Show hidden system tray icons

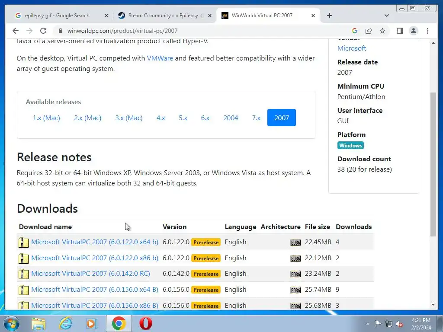click(x=368, y=324)
